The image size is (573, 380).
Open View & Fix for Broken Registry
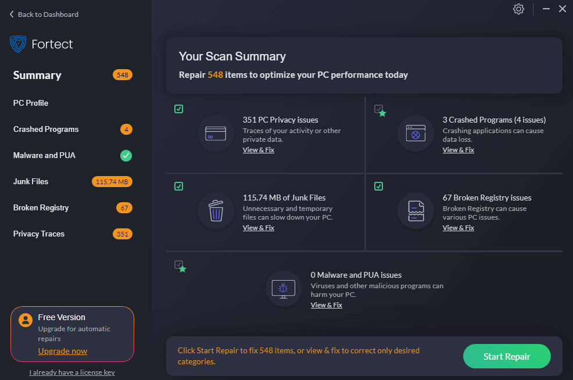(x=458, y=228)
